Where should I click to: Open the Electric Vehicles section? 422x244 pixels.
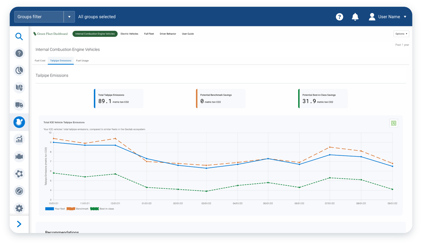pos(129,34)
